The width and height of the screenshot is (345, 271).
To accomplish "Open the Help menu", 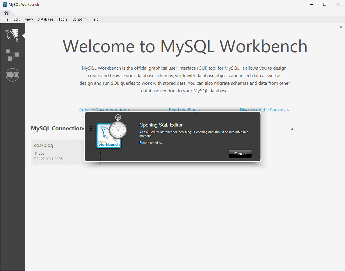I will (x=95, y=19).
